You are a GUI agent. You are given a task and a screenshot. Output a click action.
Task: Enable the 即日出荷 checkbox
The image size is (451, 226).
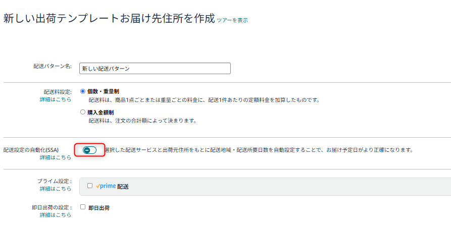click(x=83, y=207)
